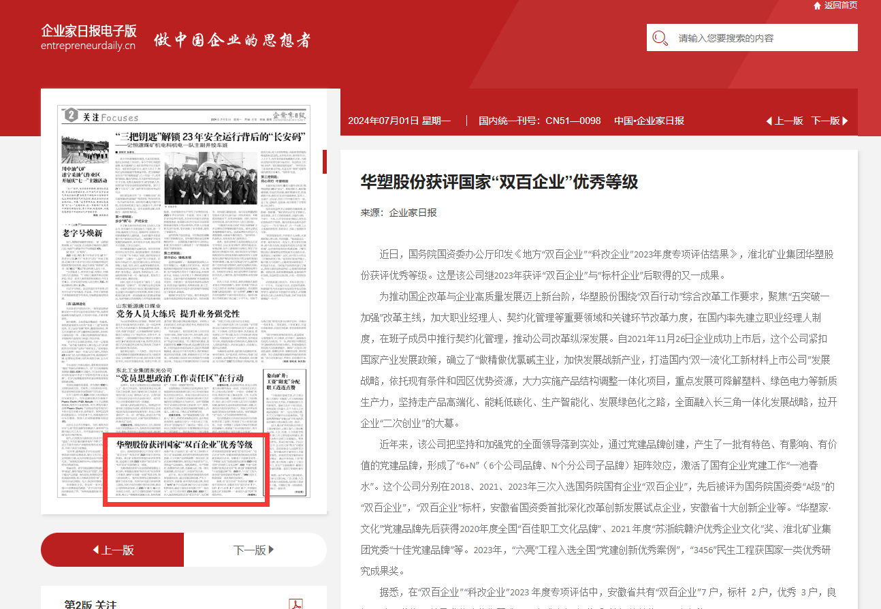
Task: Click the article title 华塑股份获评国家"双百企业"优秀等级
Action: pos(499,182)
